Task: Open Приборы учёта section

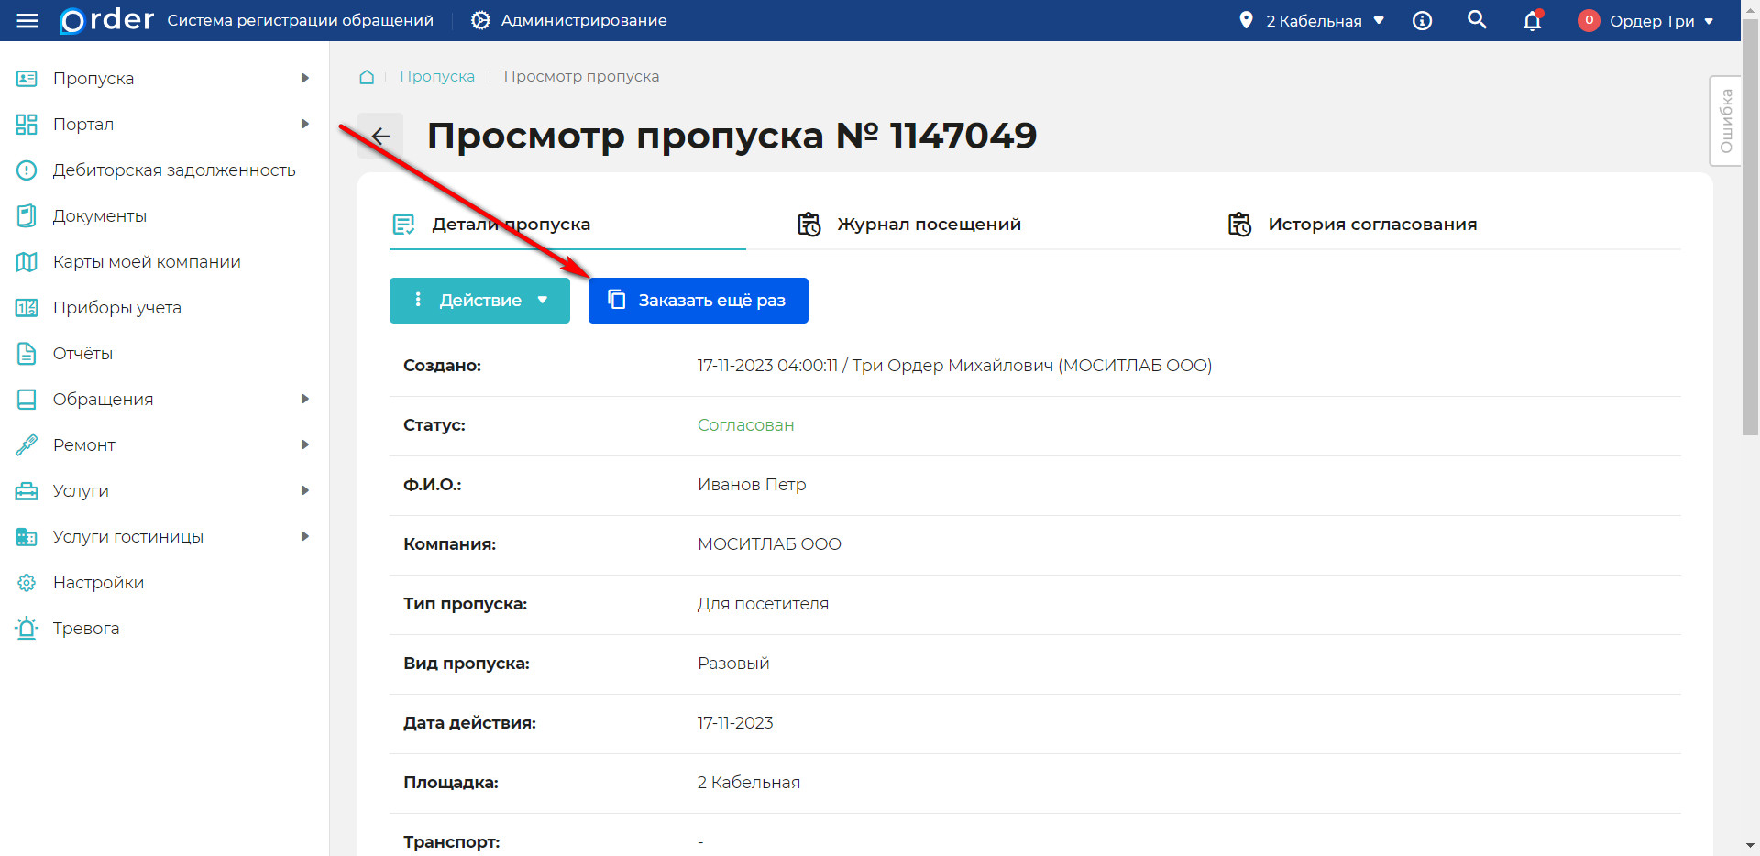Action: [116, 307]
